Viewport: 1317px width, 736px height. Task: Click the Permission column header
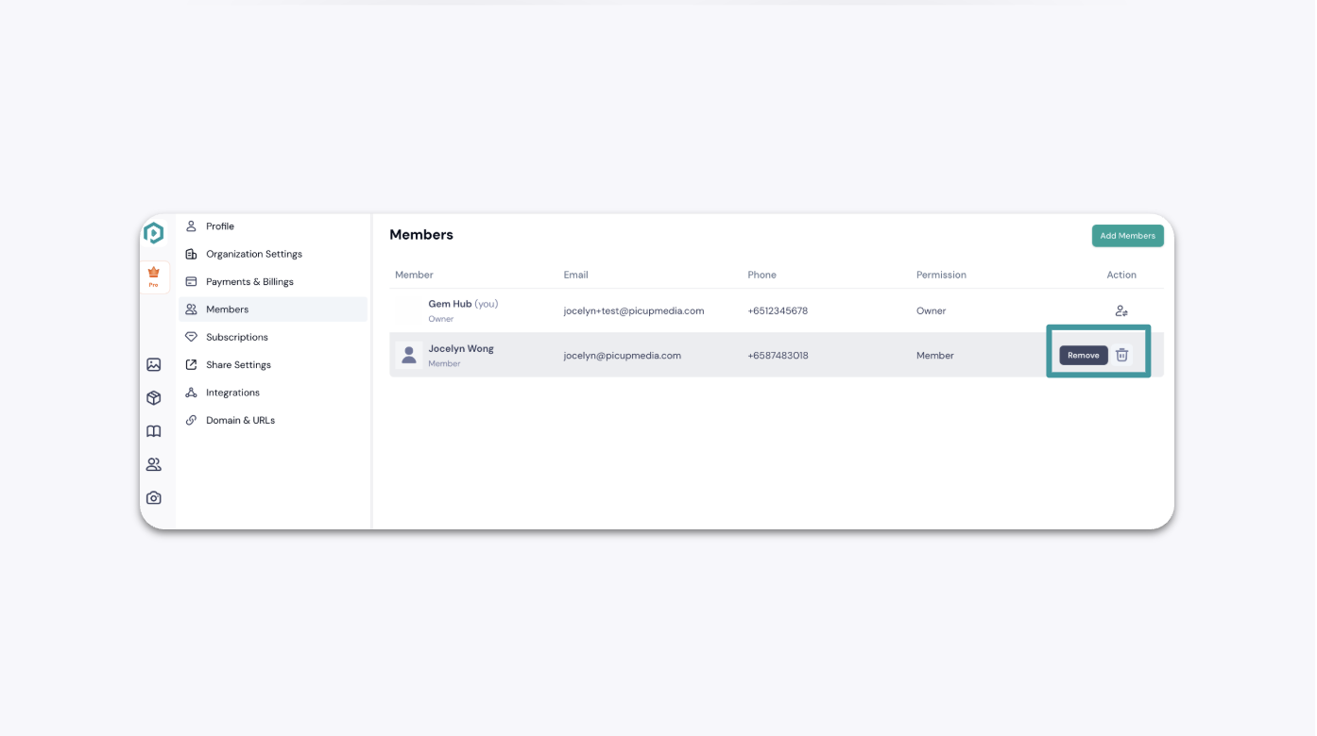(x=941, y=275)
